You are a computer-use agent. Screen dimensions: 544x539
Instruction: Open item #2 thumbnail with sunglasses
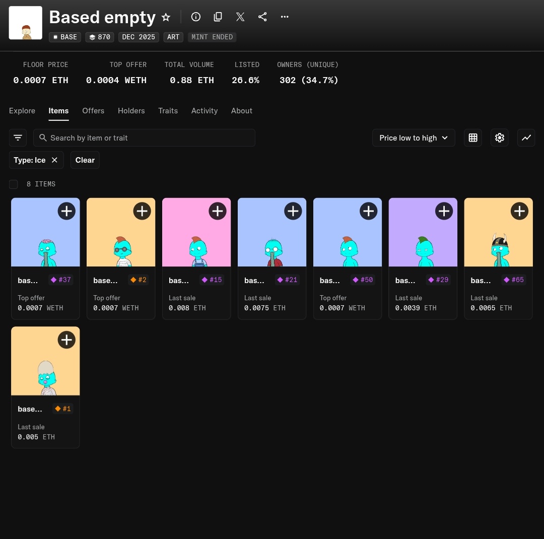pyautogui.click(x=121, y=232)
